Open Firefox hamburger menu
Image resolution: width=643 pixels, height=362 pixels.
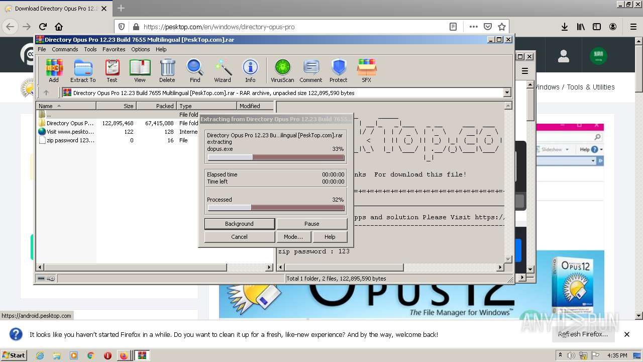click(633, 27)
